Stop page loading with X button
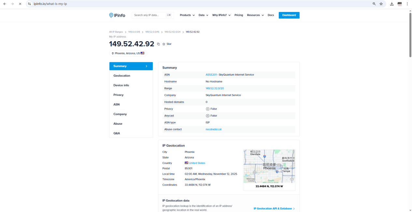This screenshot has height=212, width=412. click(x=20, y=4)
